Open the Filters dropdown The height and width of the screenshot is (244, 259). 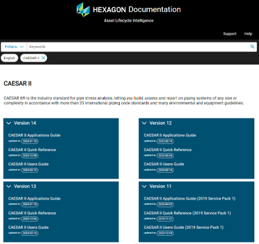coord(14,47)
